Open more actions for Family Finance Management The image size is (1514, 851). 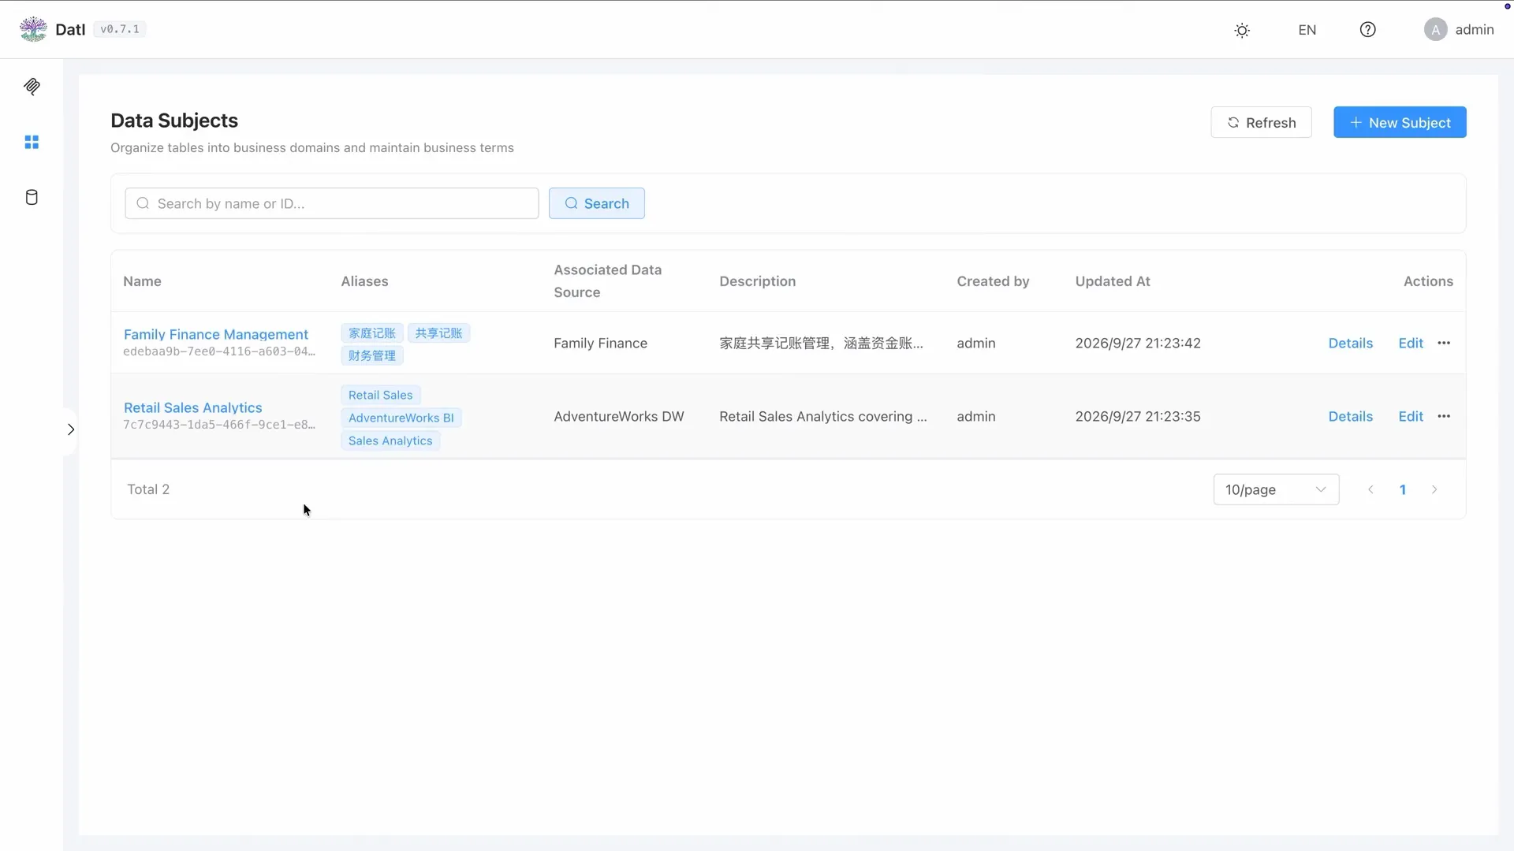(1444, 343)
